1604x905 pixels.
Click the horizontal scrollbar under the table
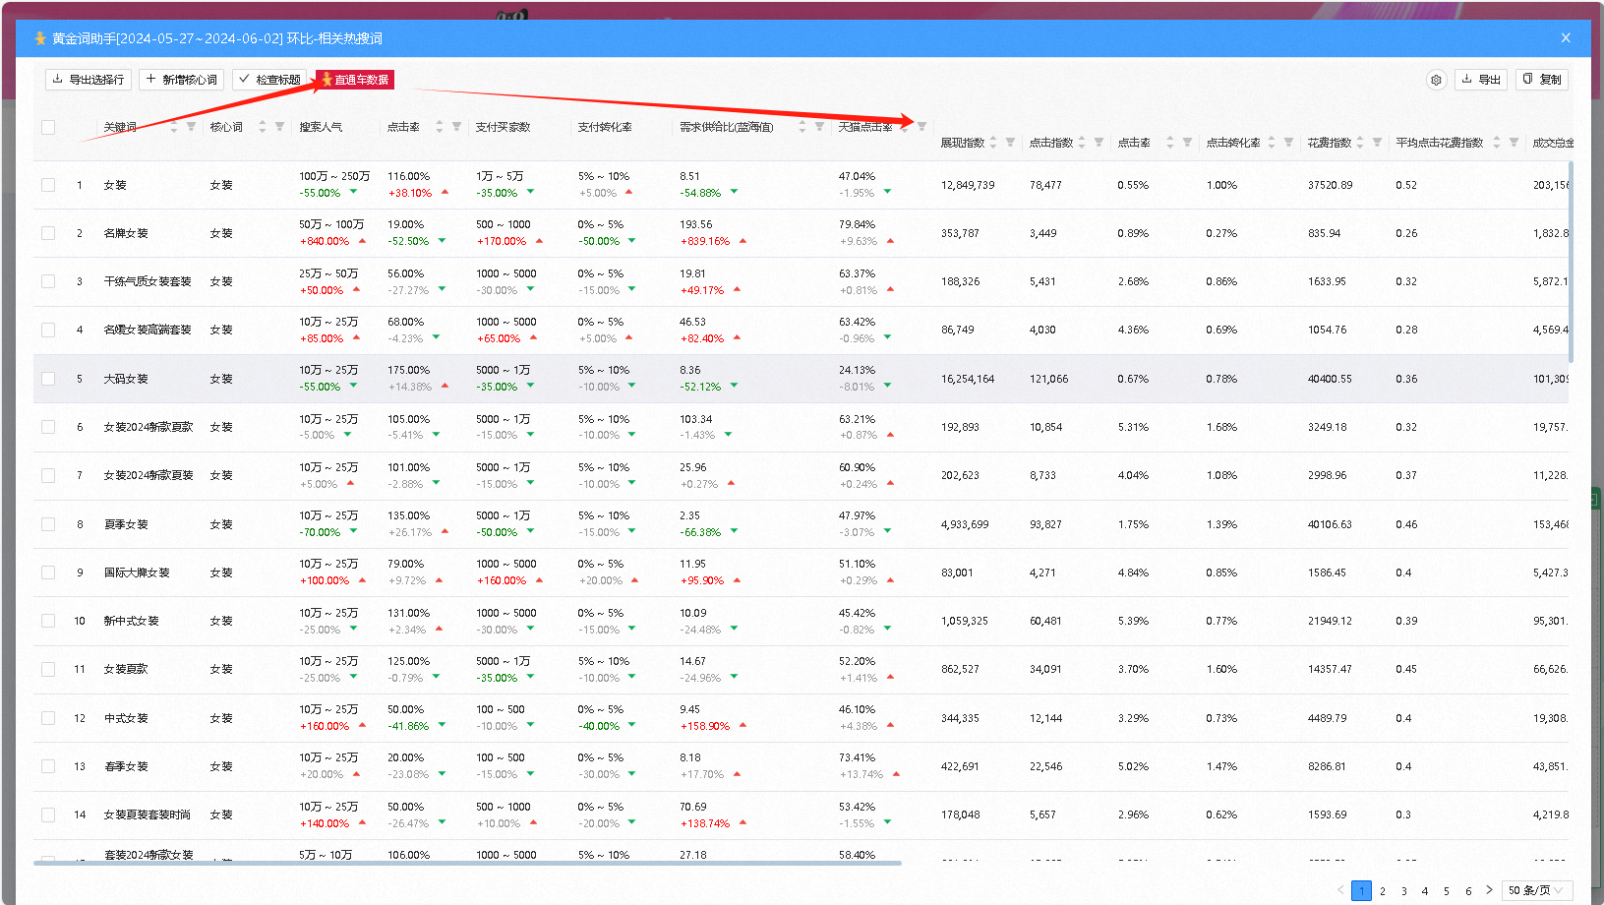[x=467, y=863]
